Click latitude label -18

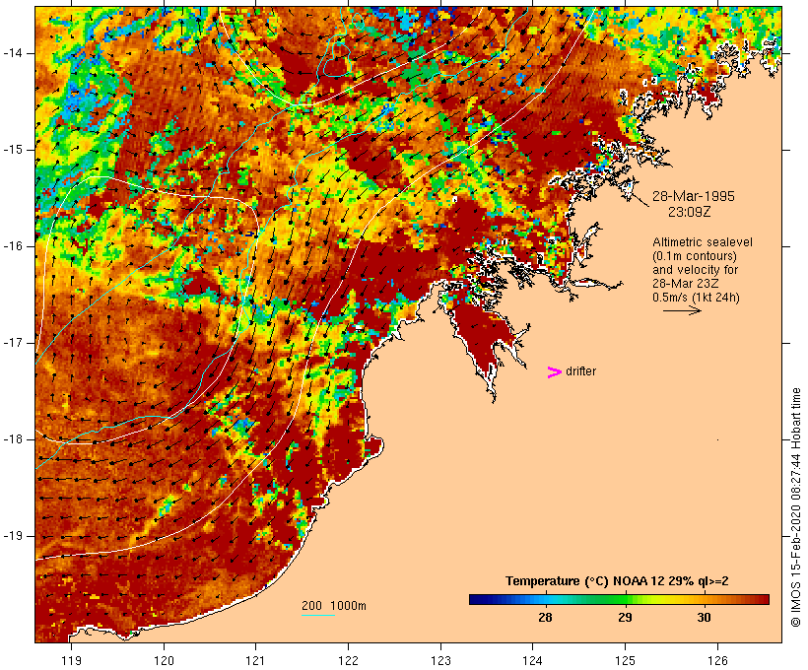(13, 439)
